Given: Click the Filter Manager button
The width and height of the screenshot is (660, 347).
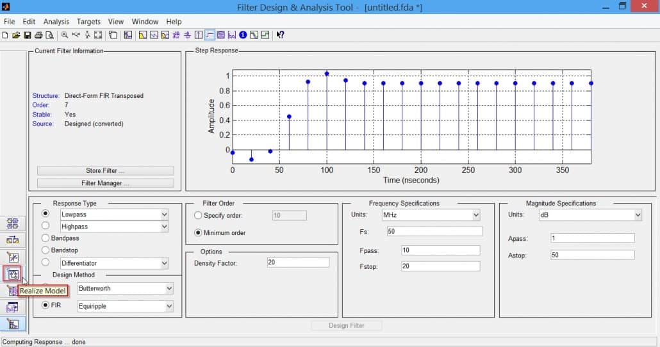Looking at the screenshot, I should coord(105,183).
